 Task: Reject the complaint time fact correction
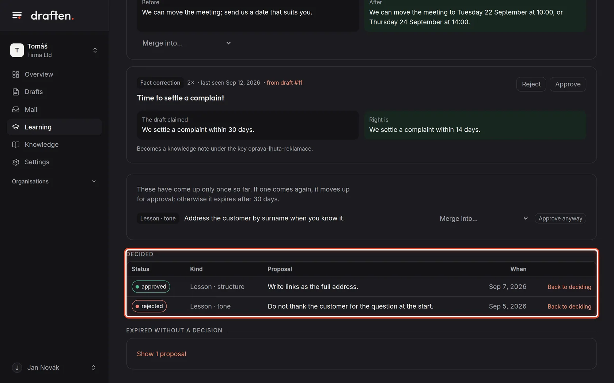[531, 84]
